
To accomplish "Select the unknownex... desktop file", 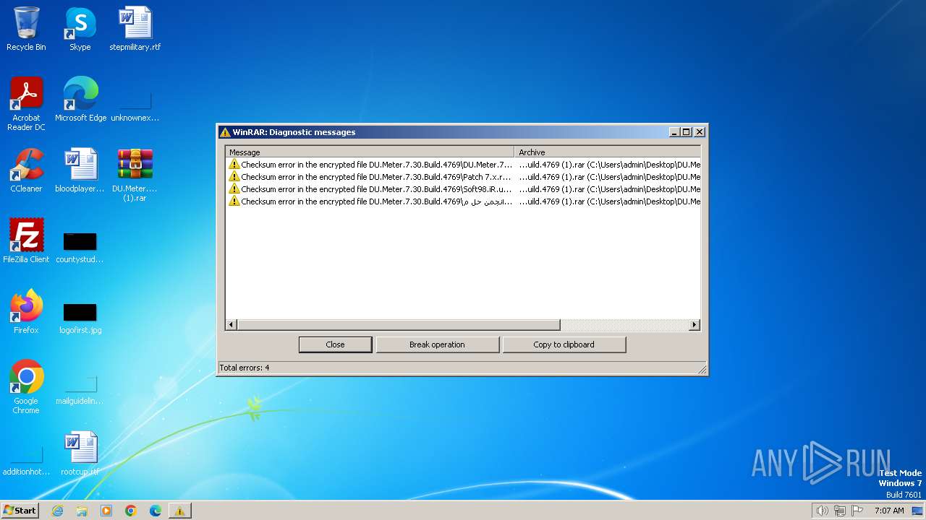I will (135, 107).
